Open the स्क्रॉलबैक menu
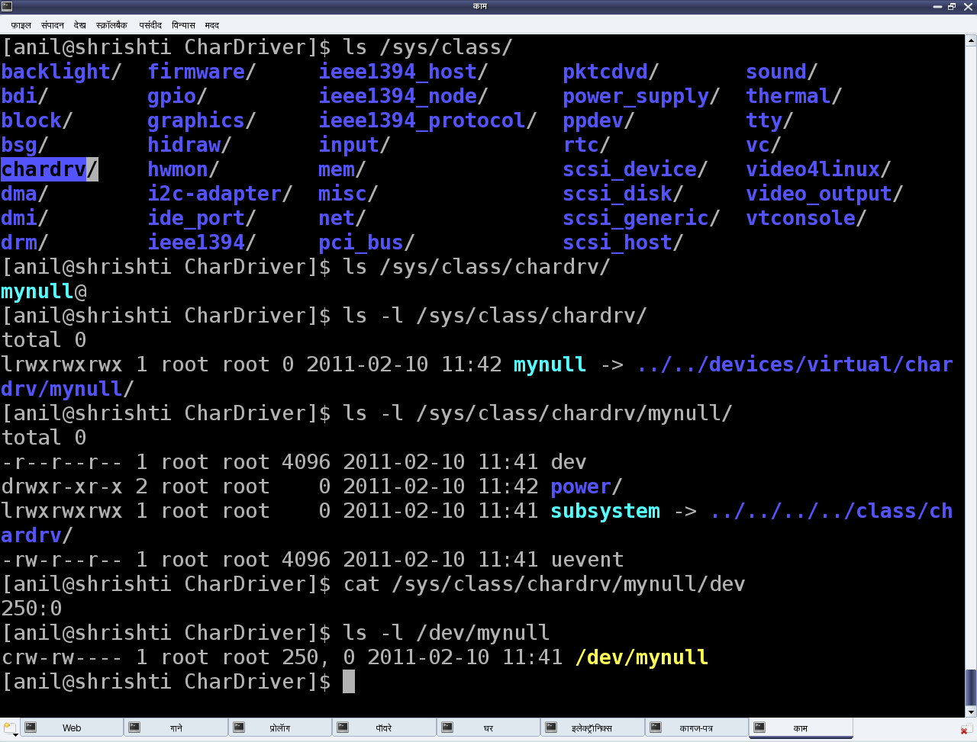 (111, 25)
